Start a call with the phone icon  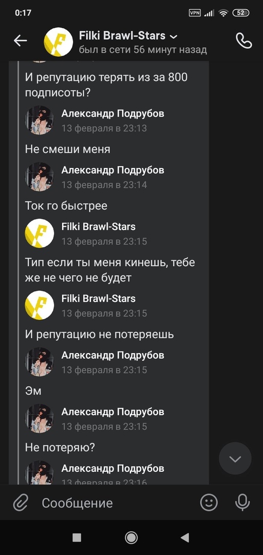(243, 41)
